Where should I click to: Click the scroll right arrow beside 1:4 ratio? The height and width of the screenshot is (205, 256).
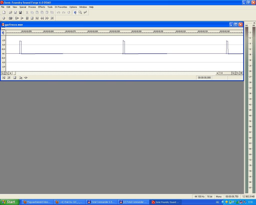[217, 73]
